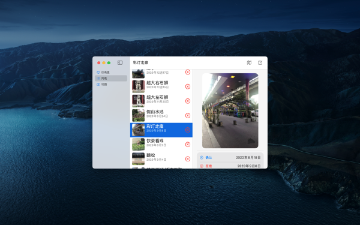Screen dimensions: 360x225
Task: Toggle the sidebar with the toolbar button
Action: [x=120, y=62]
